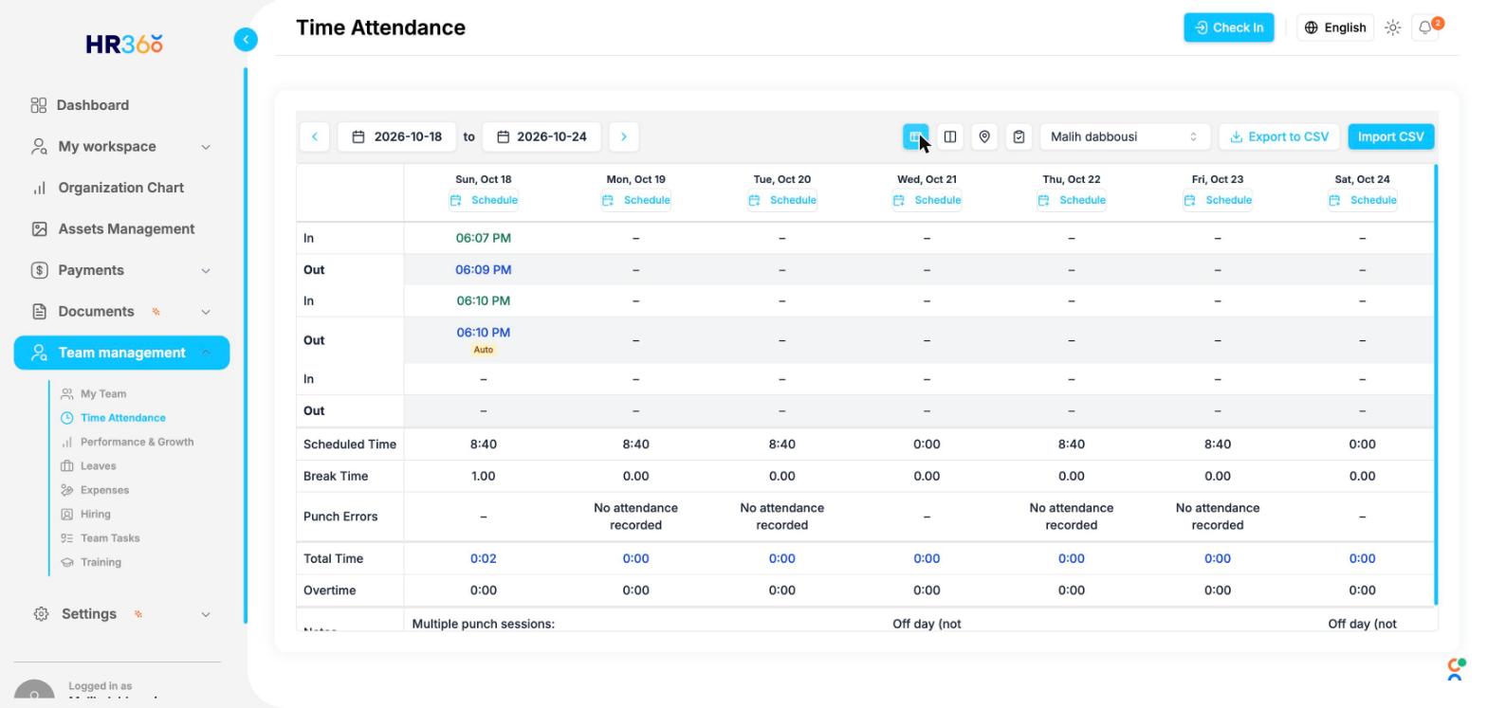The image size is (1487, 708).
Task: Go to the previous week
Action: [x=315, y=136]
